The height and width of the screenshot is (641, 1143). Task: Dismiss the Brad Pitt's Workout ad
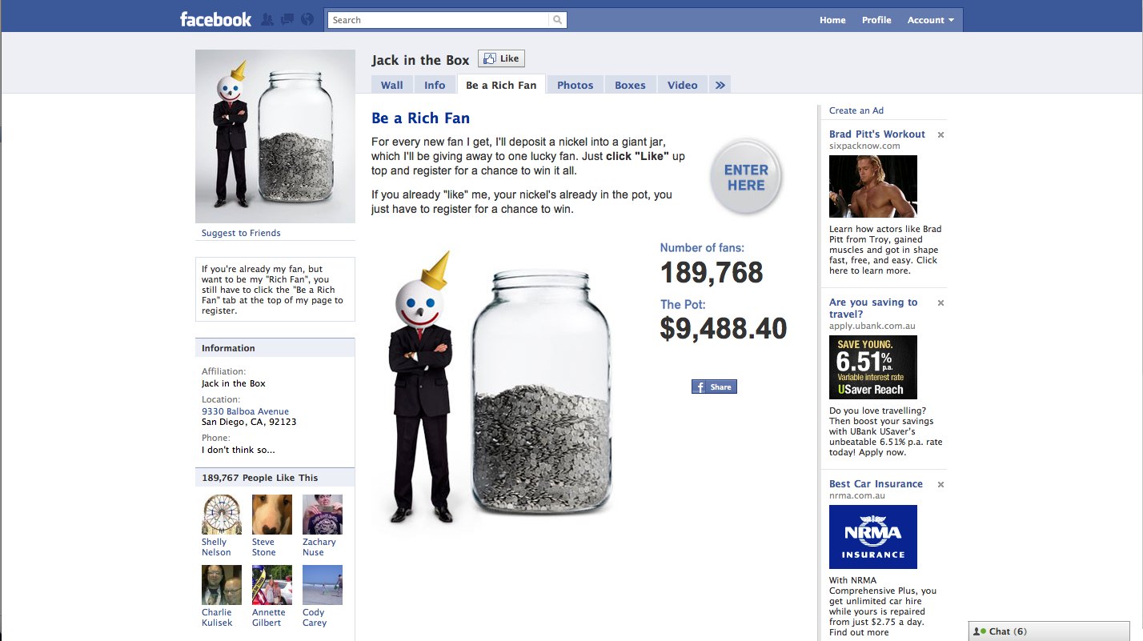(940, 134)
